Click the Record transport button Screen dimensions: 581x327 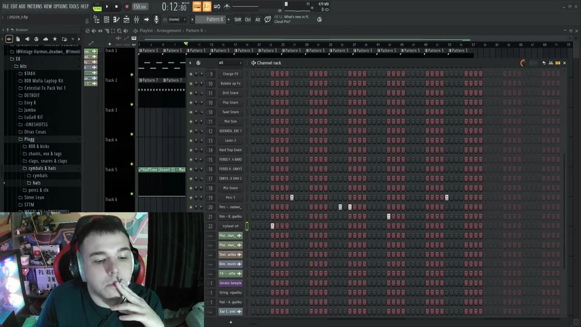[x=127, y=6]
